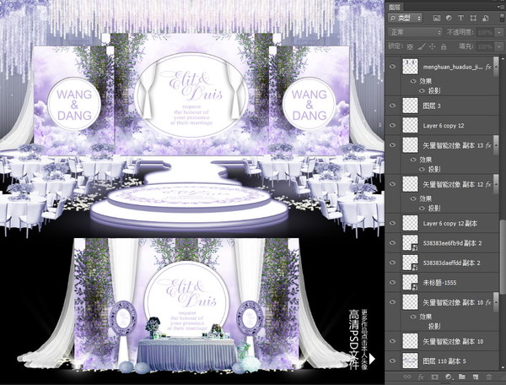Viewport: 506px width, 385px height.
Task: Lock all padlock icon
Action: pos(444,46)
